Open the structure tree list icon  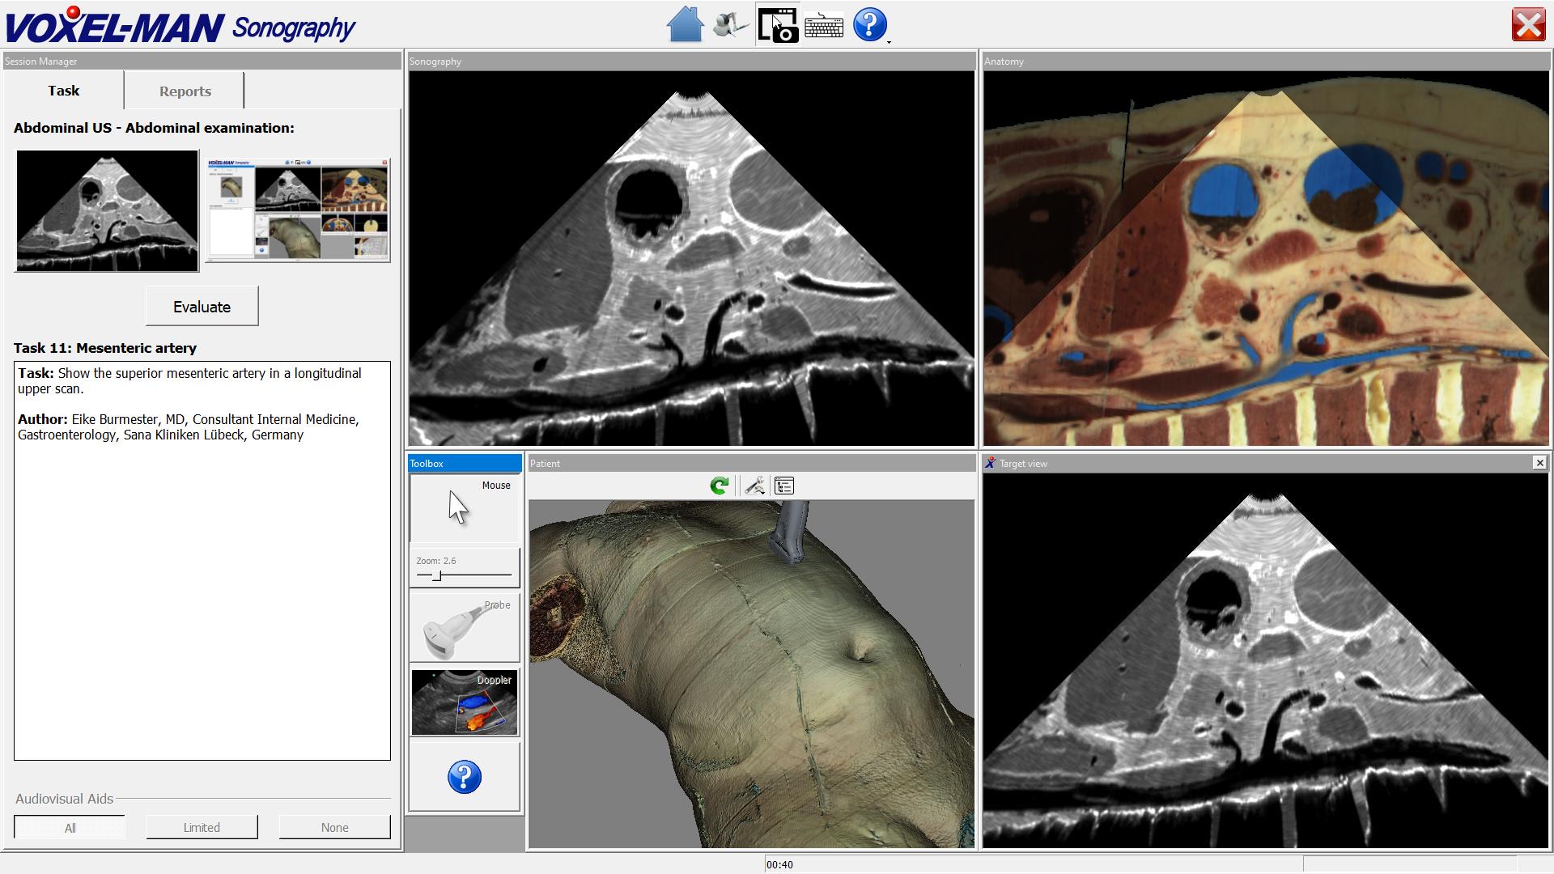pos(784,486)
